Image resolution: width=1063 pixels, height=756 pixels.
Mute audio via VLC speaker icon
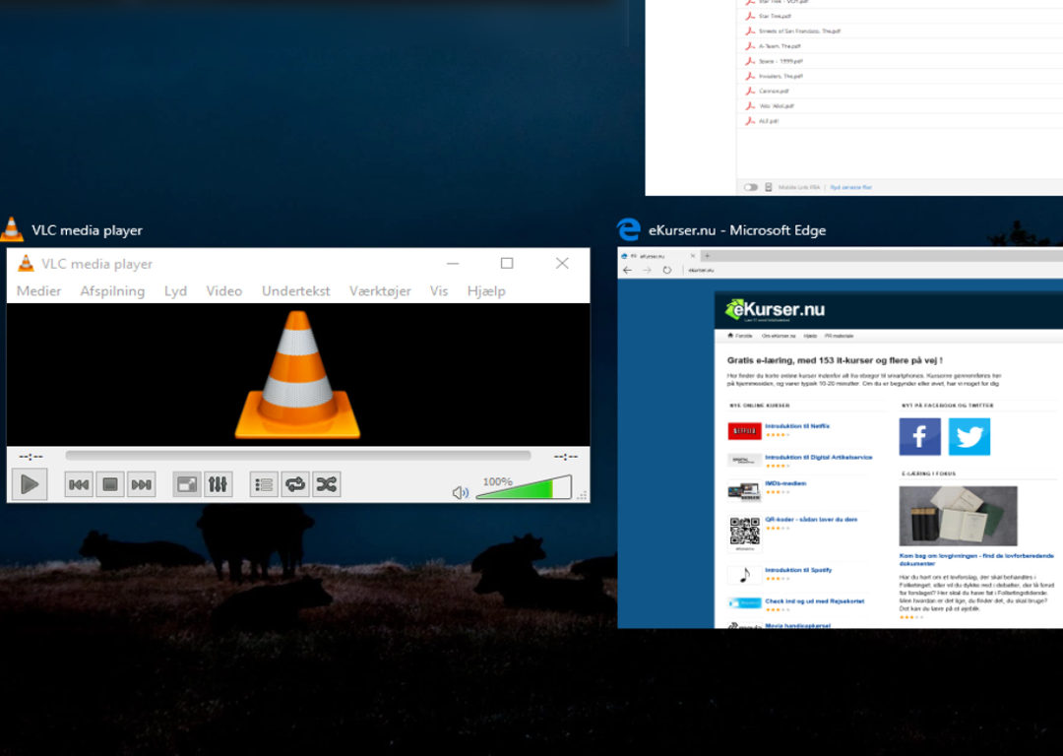(460, 492)
